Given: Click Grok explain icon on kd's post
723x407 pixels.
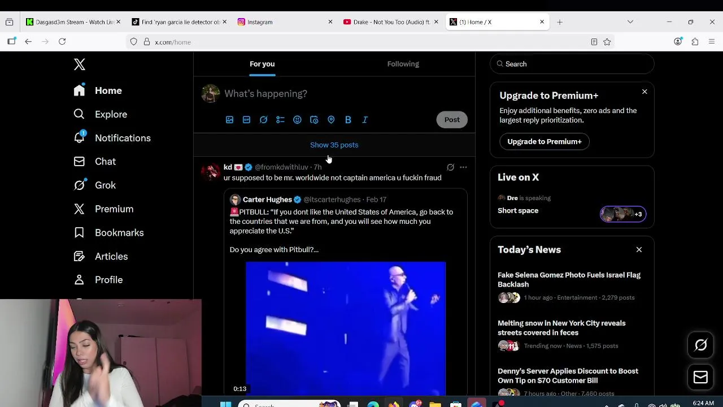Looking at the screenshot, I should coord(450,167).
